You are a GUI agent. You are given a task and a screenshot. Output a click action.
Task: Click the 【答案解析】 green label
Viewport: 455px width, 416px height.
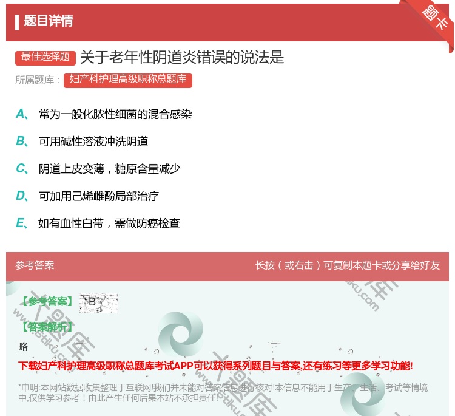[x=48, y=327]
